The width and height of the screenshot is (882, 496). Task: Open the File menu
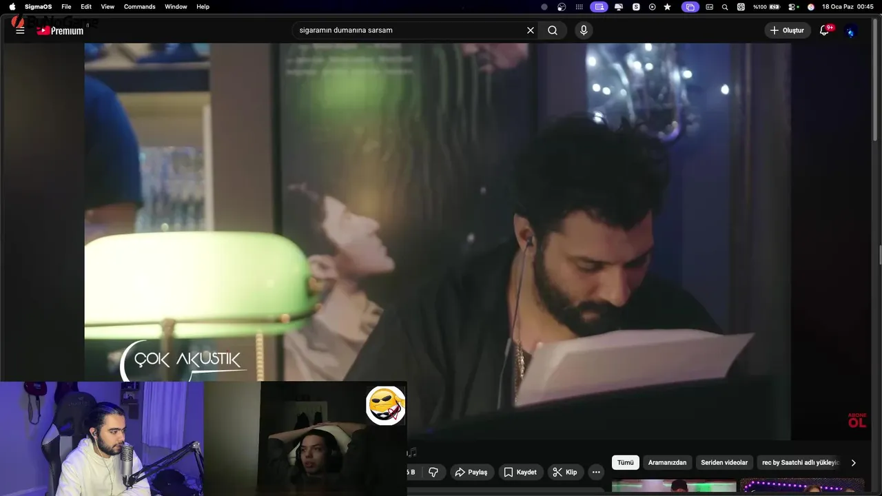pyautogui.click(x=66, y=7)
